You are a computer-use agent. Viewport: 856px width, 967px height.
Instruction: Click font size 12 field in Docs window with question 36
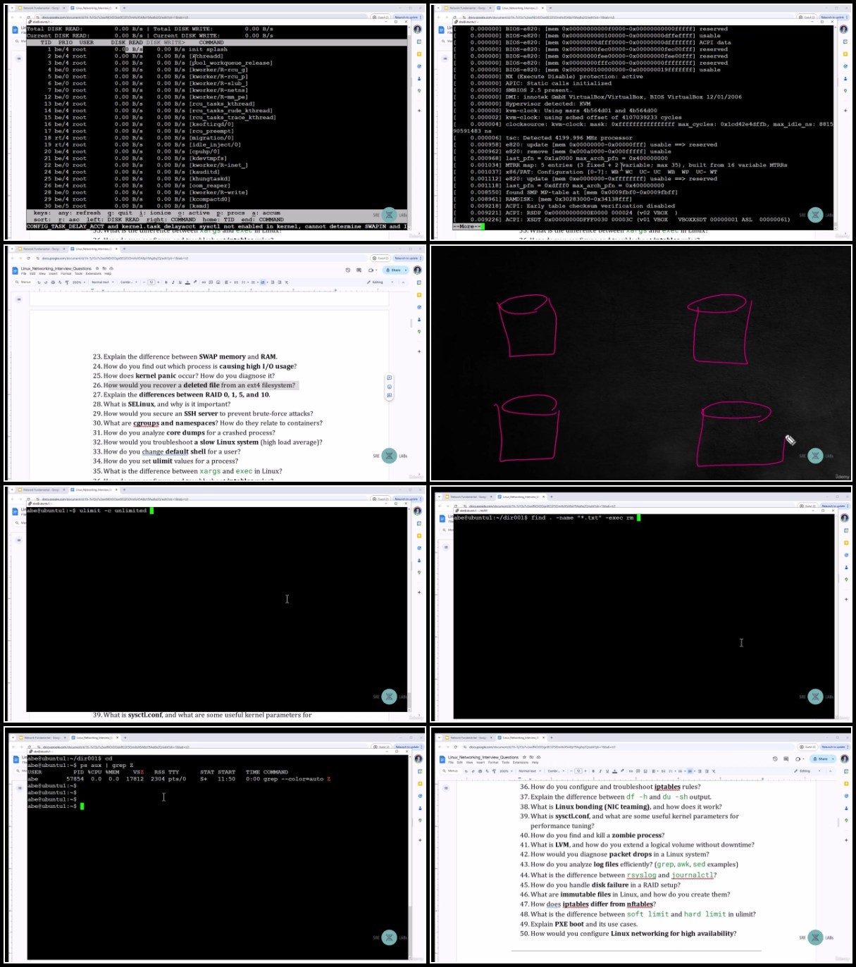[578, 771]
